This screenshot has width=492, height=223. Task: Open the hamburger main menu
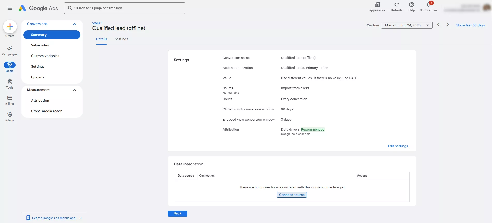coord(10,8)
